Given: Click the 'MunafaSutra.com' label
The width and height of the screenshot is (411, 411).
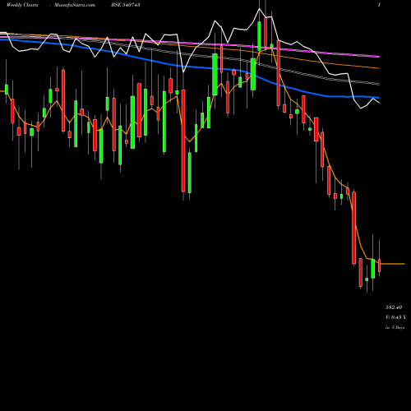Looking at the screenshot, I should pos(75,5).
